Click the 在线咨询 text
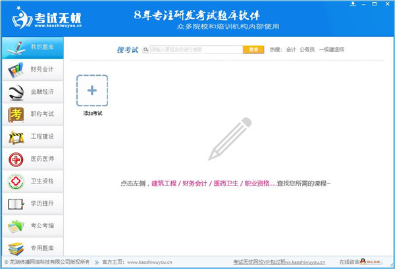The height and width of the screenshot is (269, 395). [x=349, y=262]
